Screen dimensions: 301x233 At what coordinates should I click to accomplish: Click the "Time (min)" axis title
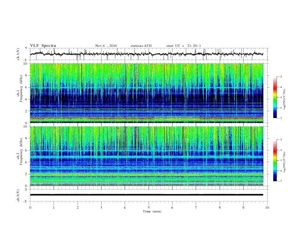click(x=152, y=211)
